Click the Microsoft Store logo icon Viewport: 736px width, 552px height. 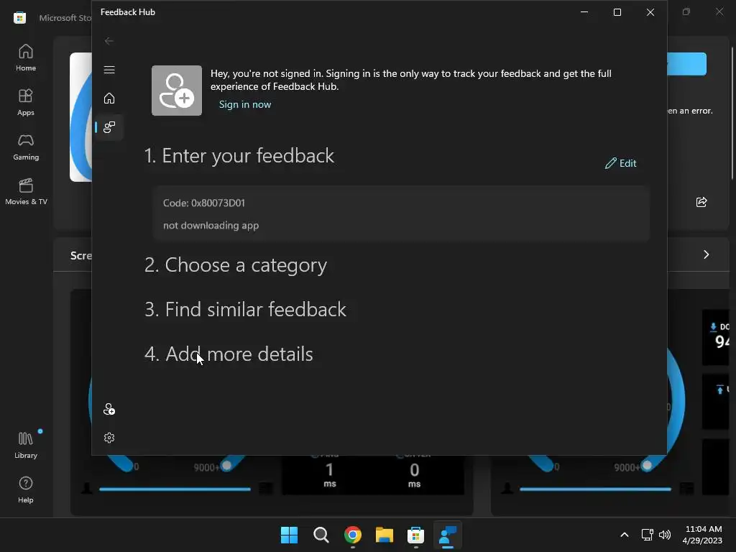pos(19,18)
